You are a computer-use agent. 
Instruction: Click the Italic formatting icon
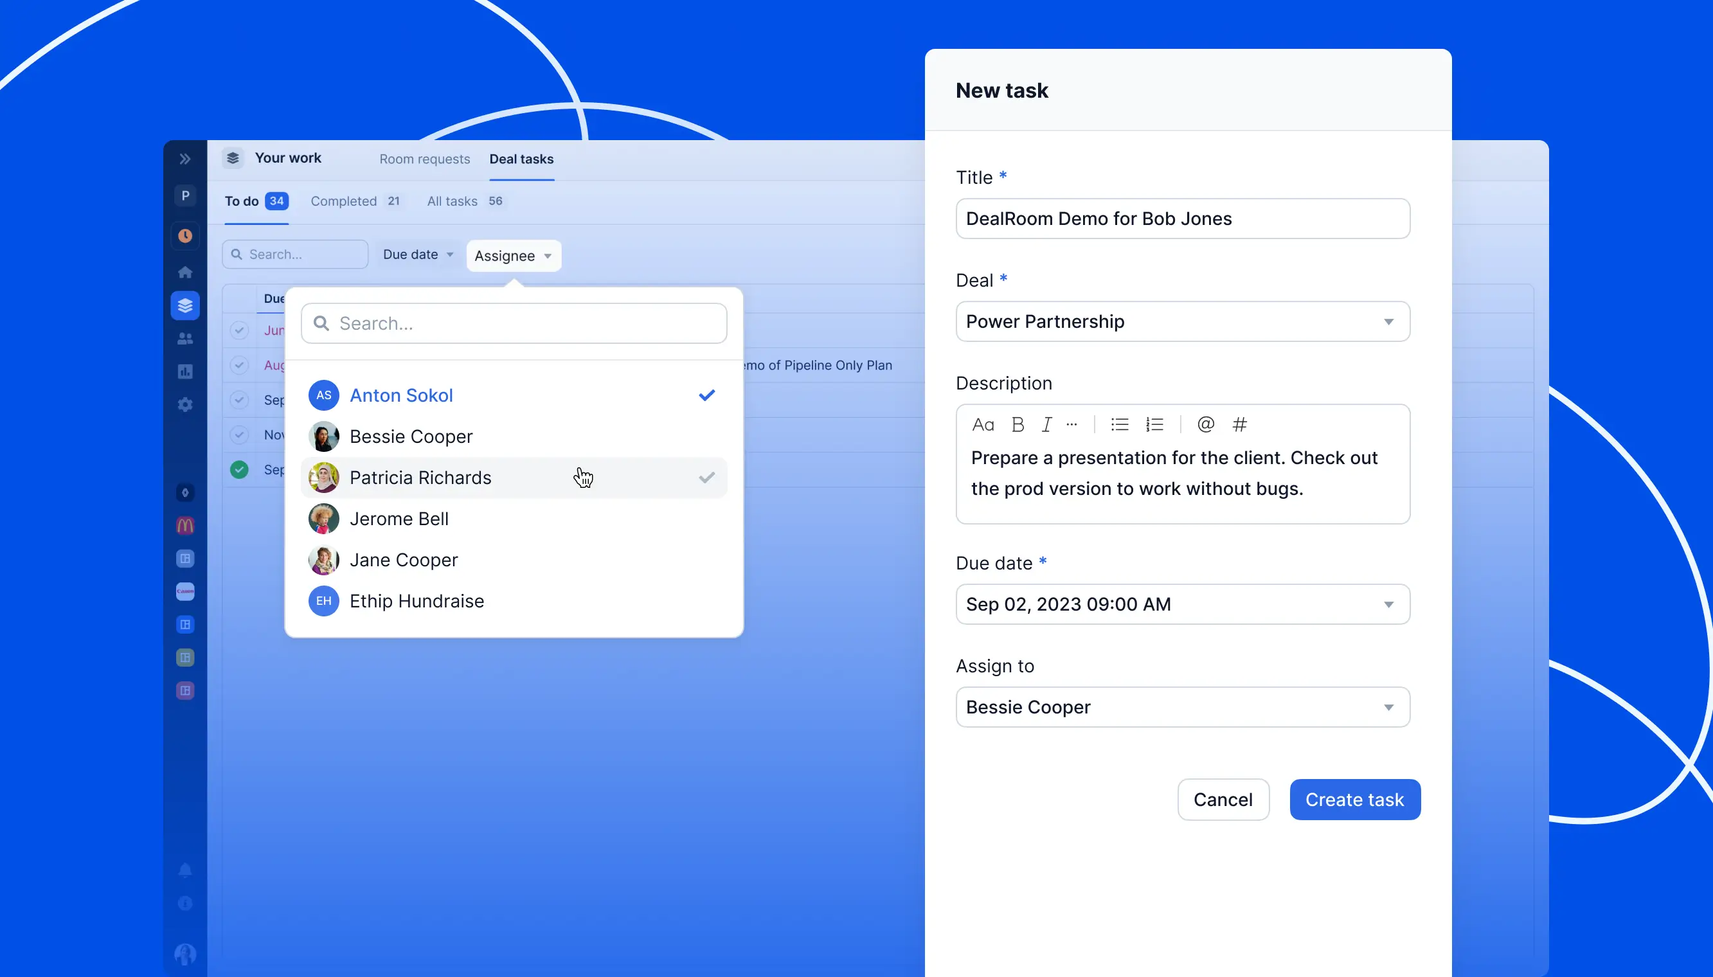click(x=1046, y=424)
